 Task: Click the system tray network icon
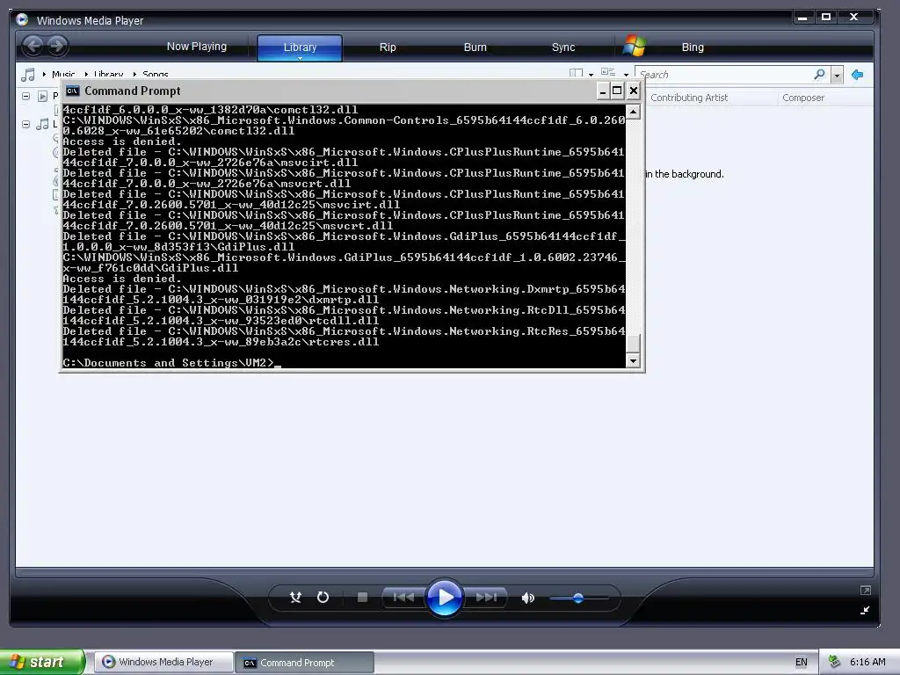835,662
